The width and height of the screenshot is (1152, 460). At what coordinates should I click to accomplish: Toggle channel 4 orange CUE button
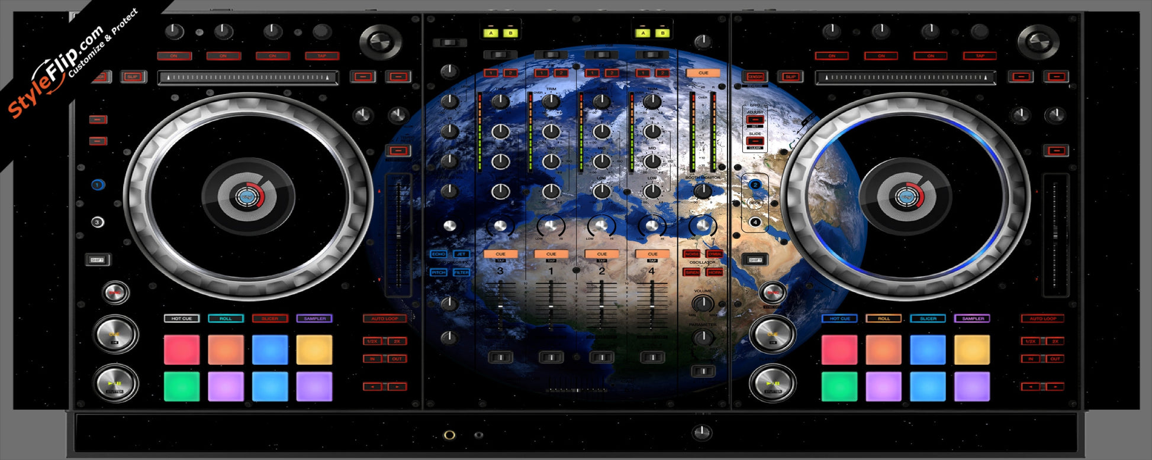(652, 254)
